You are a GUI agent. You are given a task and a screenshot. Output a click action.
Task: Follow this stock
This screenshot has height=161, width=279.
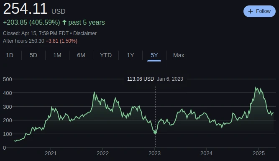click(259, 11)
